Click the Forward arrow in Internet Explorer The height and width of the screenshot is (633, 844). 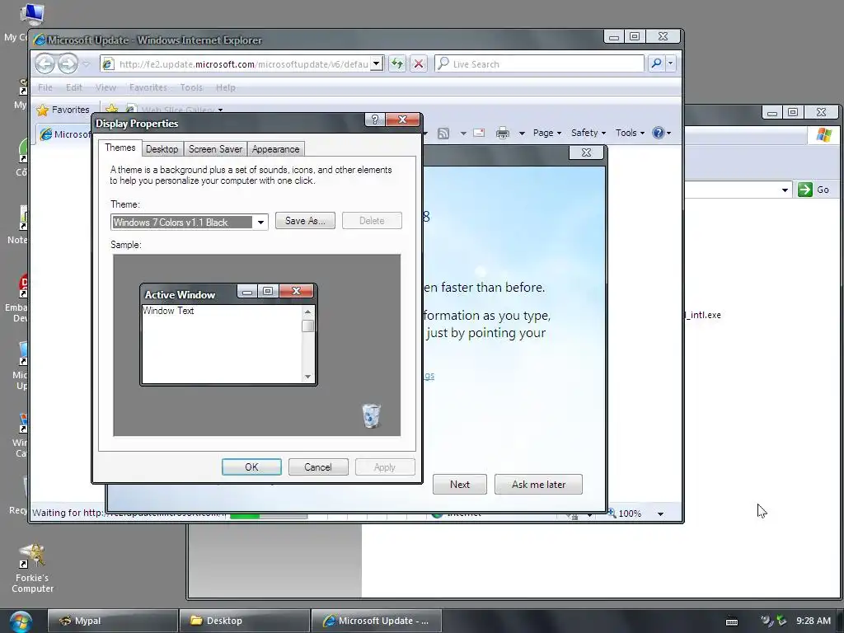[68, 64]
